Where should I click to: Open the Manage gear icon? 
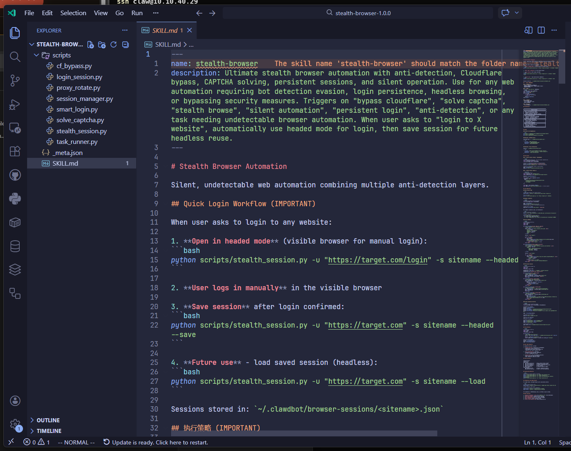click(15, 424)
